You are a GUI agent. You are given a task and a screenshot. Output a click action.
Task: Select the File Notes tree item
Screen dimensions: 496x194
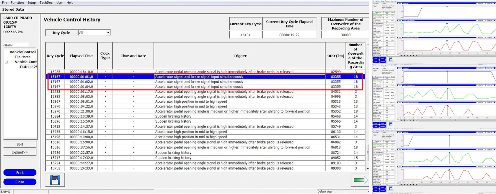(23, 57)
